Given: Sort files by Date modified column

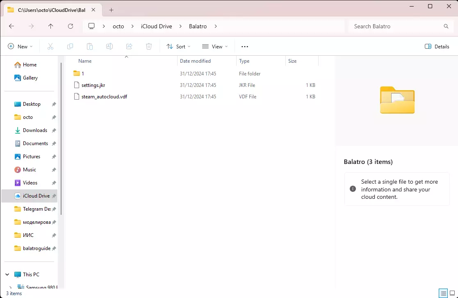Looking at the screenshot, I should [x=195, y=61].
